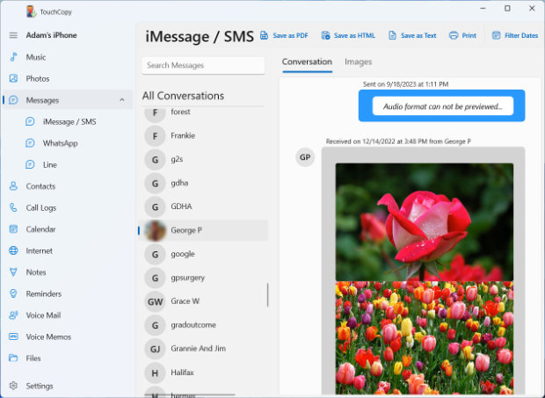The height and width of the screenshot is (398, 545).
Task: Click the audio format preview message
Action: click(x=442, y=106)
